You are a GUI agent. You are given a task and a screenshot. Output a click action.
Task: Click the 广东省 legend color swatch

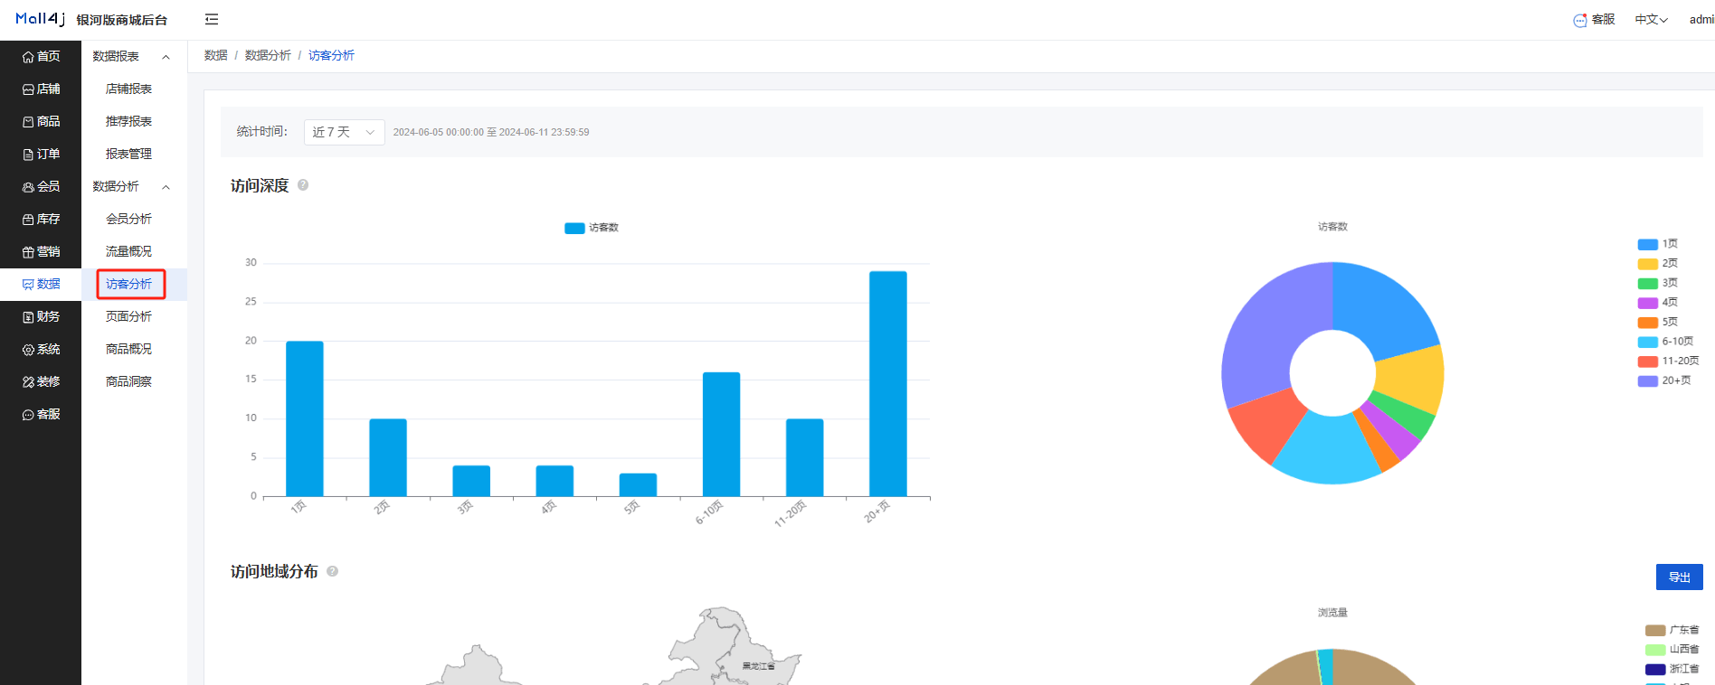(x=1655, y=631)
